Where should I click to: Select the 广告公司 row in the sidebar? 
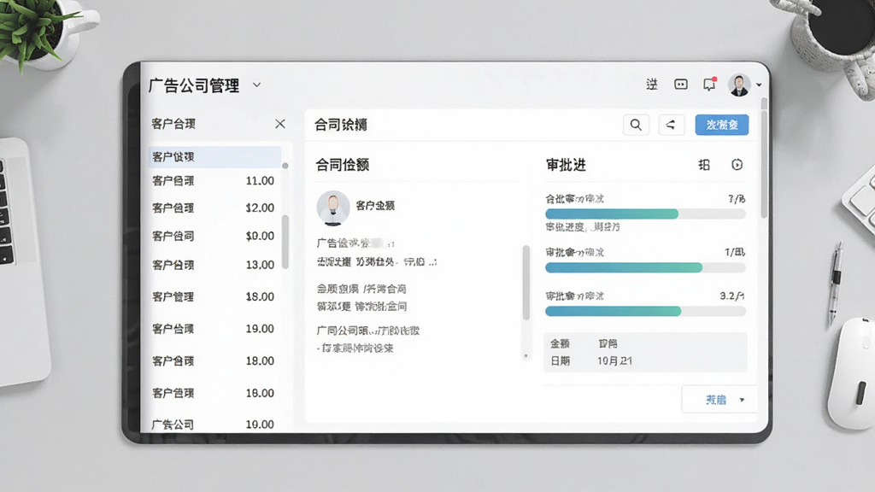pyautogui.click(x=214, y=425)
